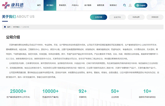This screenshot has width=165, height=106.
Task: Open the 首页 navigation menu item
Action: coord(39,5)
